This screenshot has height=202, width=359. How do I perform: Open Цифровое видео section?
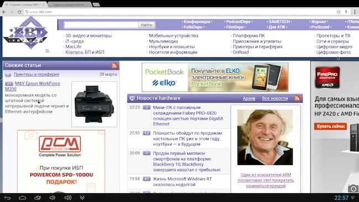pyautogui.click(x=334, y=47)
